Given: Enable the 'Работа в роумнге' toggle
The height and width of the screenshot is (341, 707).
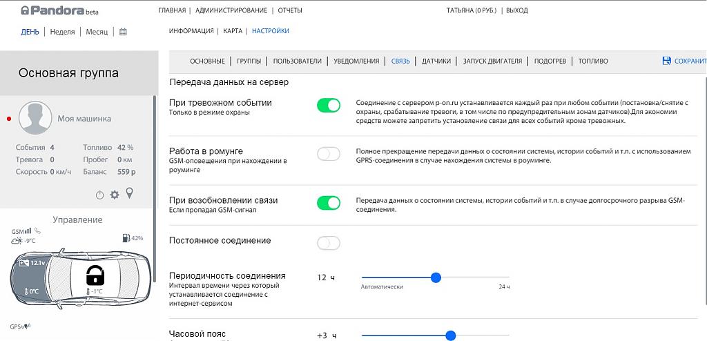Looking at the screenshot, I should (329, 154).
